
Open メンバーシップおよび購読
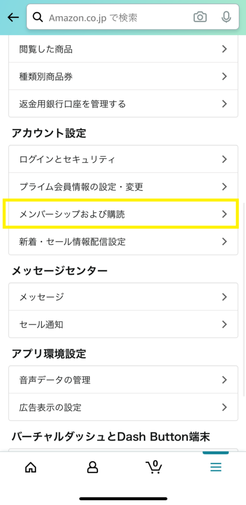(x=123, y=214)
